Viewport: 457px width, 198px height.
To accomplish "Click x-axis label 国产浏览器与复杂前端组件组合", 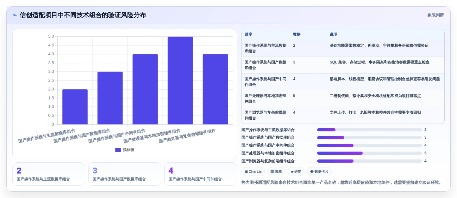I will point(187,136).
